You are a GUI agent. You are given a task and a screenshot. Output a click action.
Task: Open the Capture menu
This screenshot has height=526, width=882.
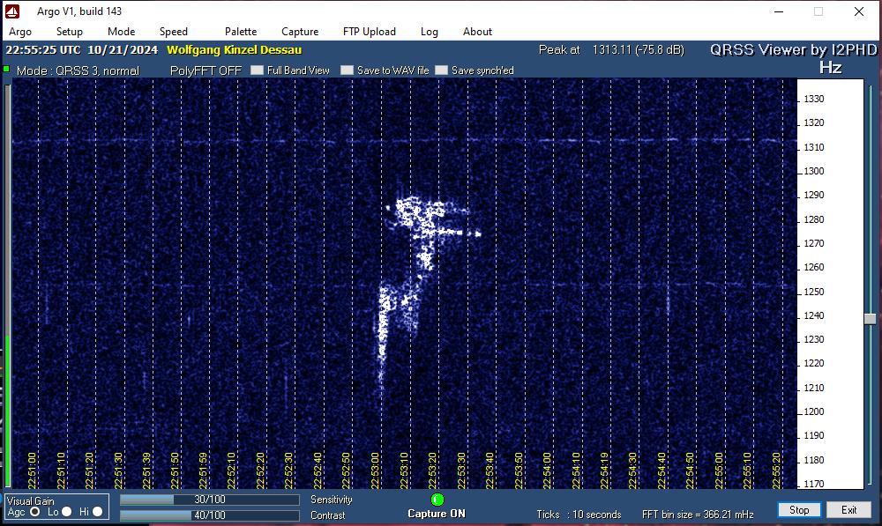point(300,32)
